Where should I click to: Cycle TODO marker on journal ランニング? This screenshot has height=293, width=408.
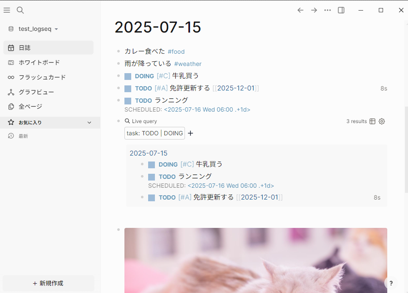(143, 101)
